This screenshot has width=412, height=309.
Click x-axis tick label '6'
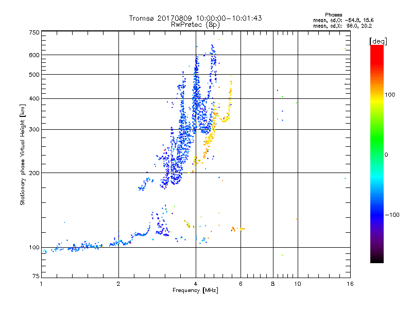(x=241, y=284)
